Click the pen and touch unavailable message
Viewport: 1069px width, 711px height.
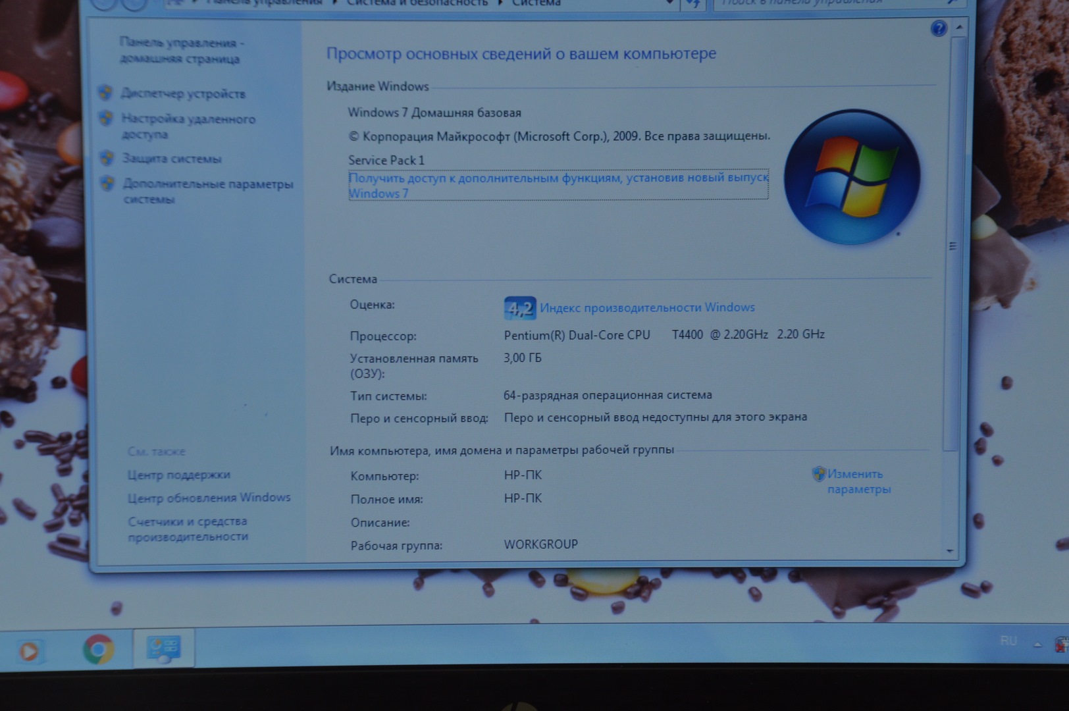point(656,417)
